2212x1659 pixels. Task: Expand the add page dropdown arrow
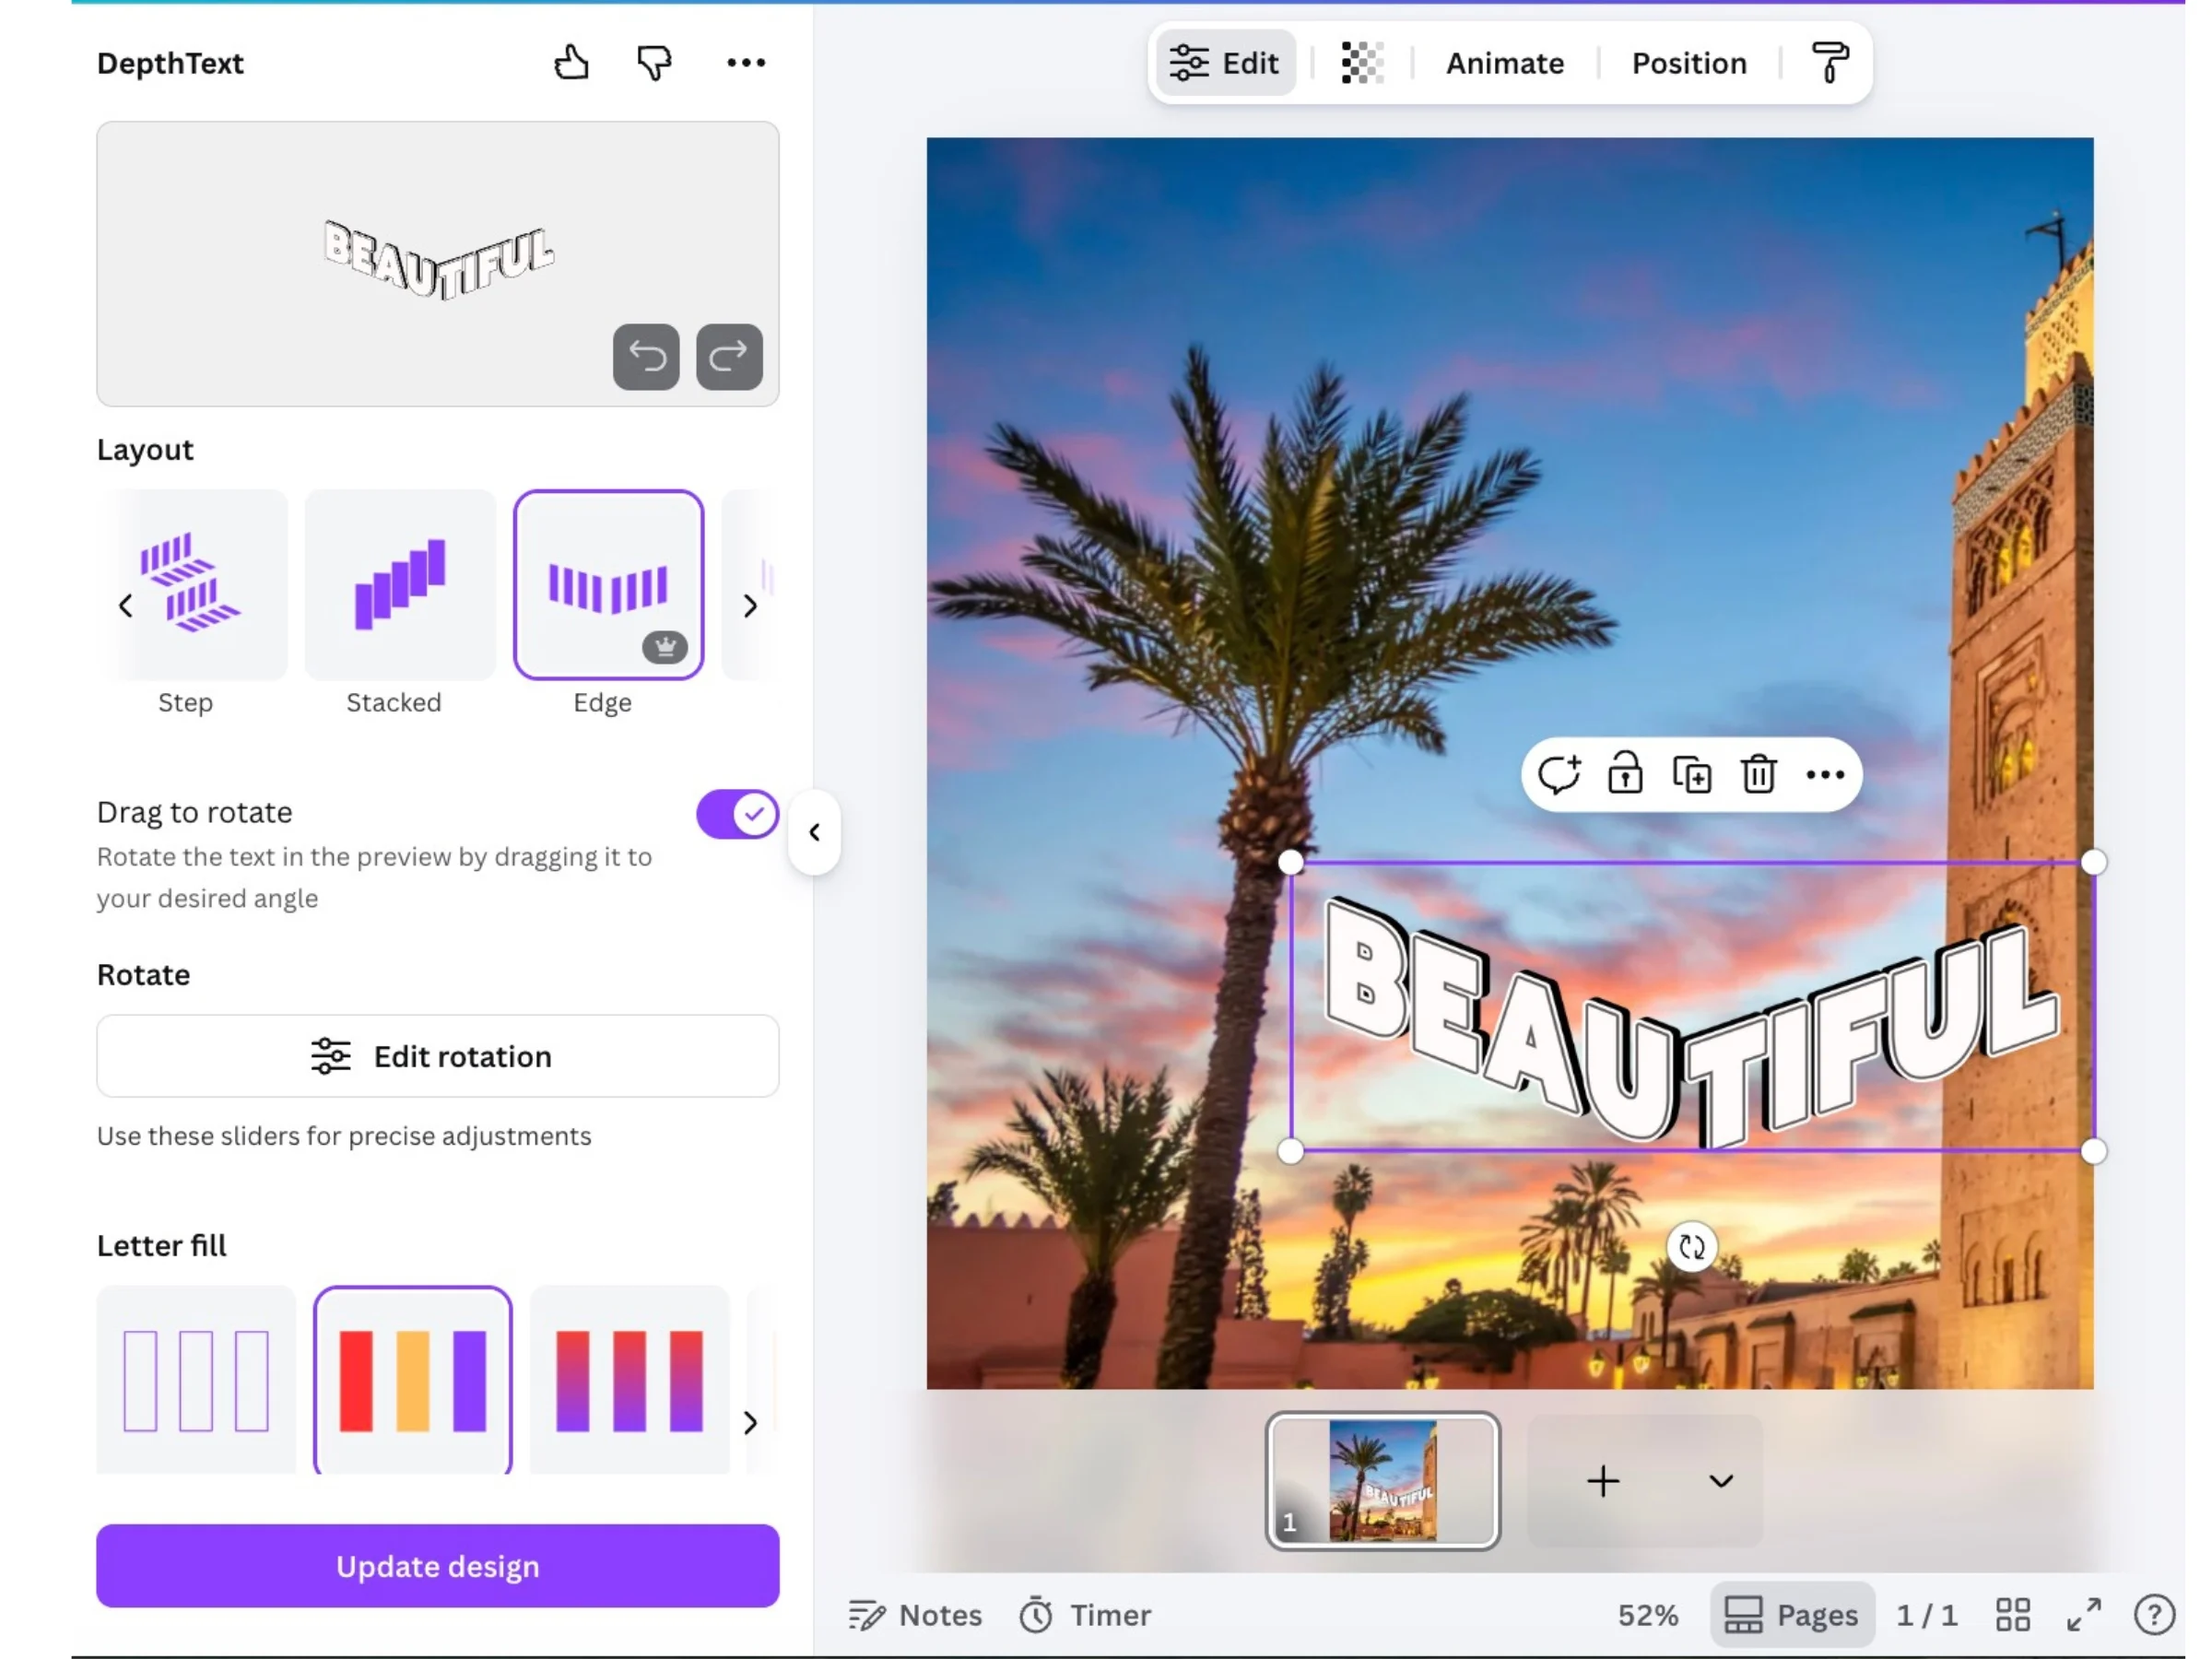(x=1720, y=1481)
